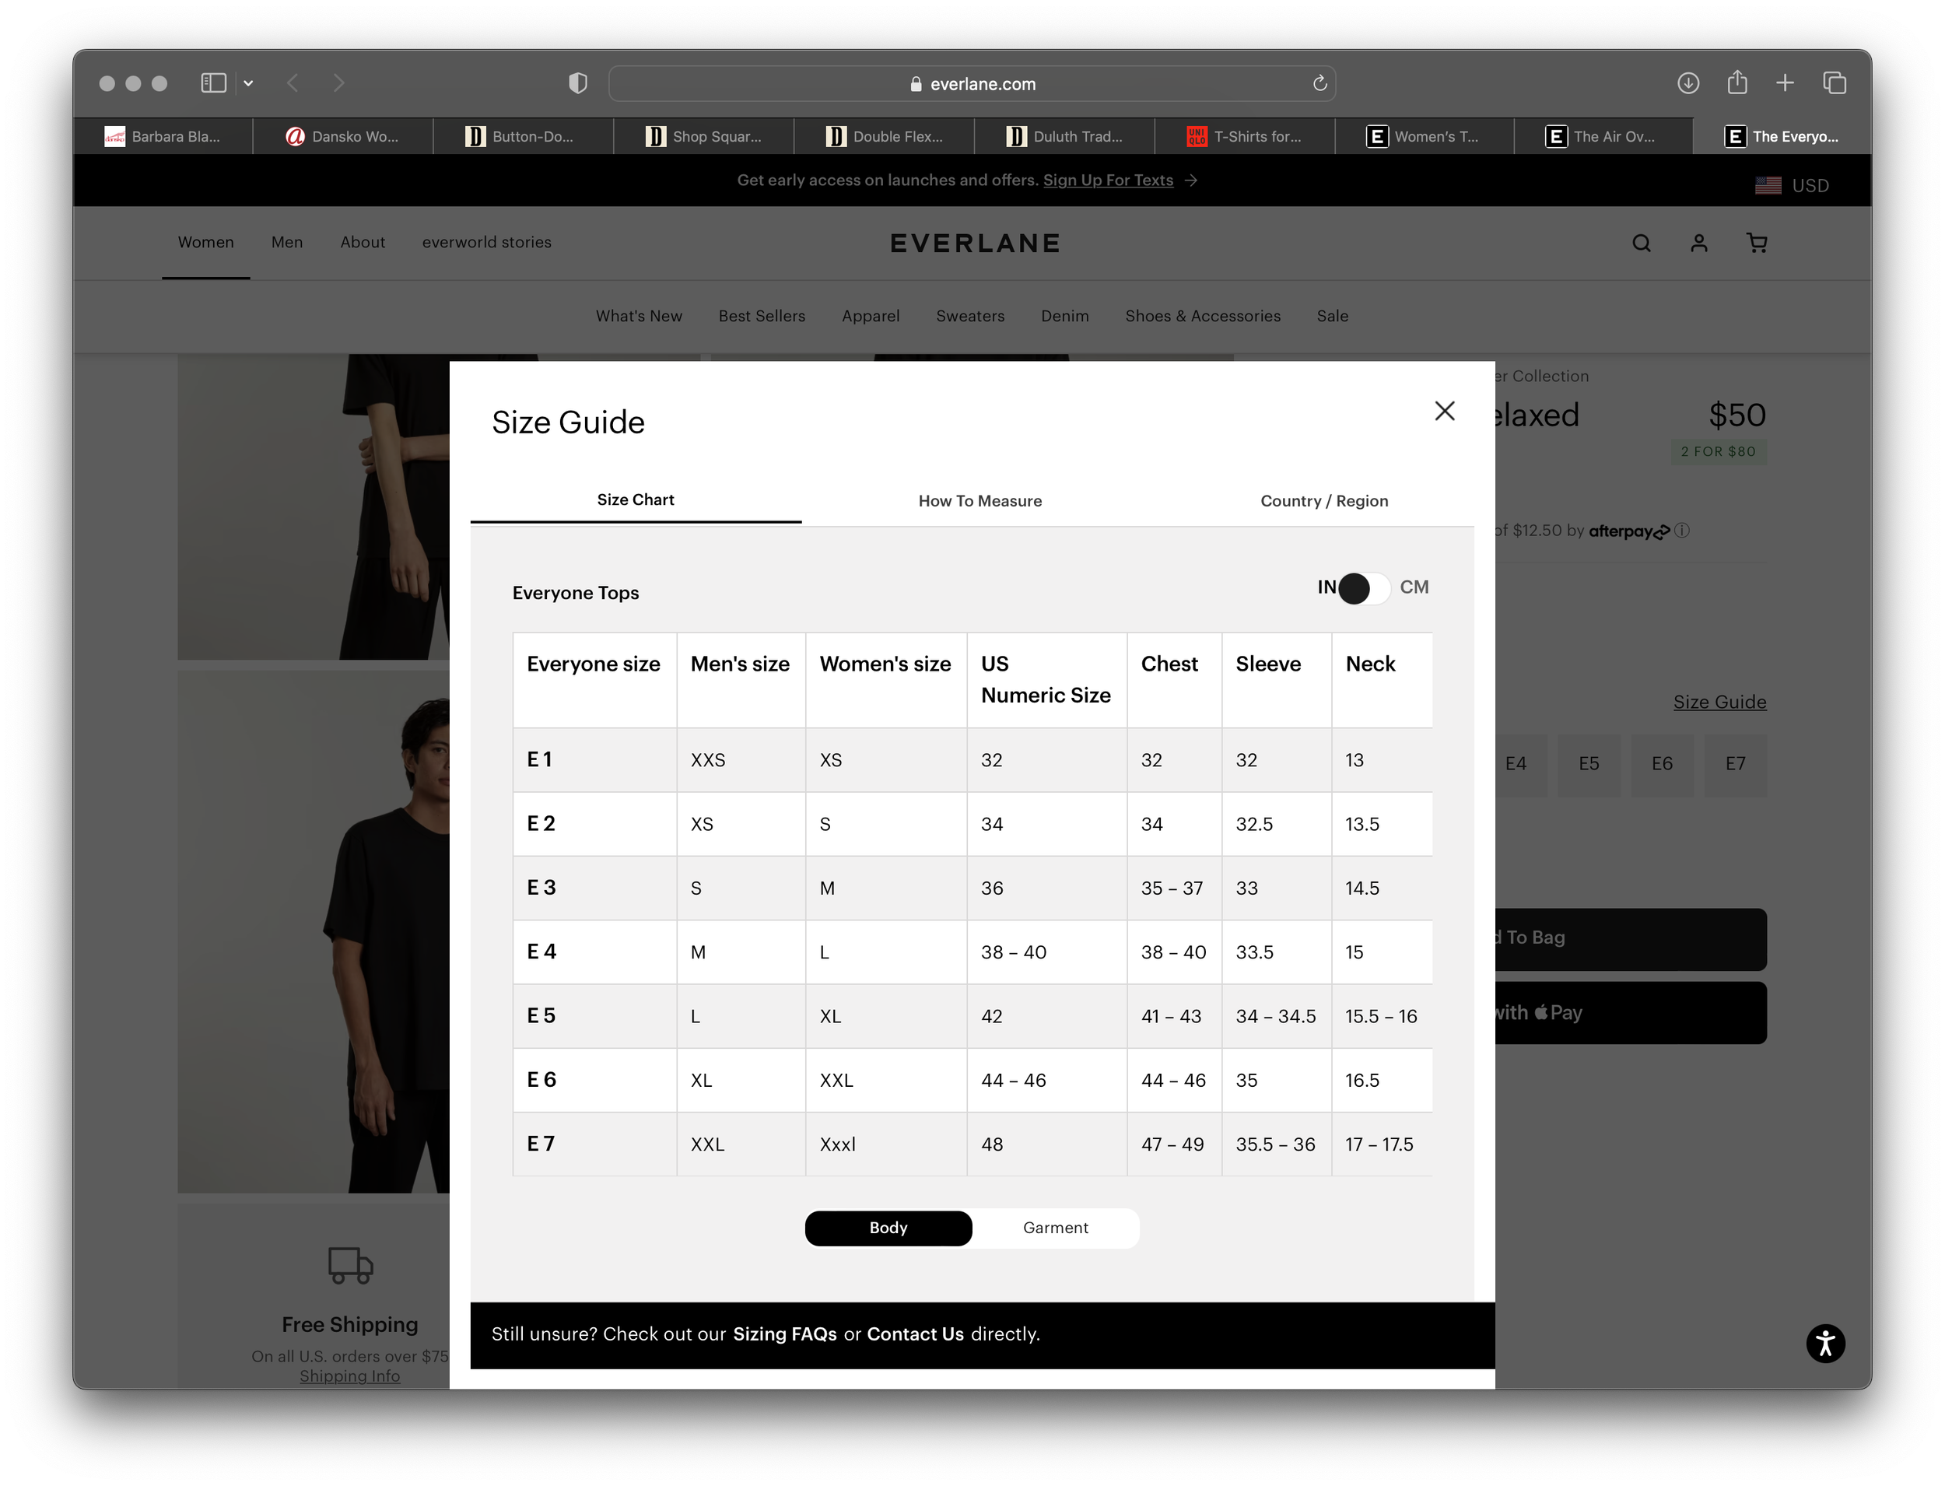Screen dimensions: 1945x1486
Task: Switch to Country / Region tab
Action: click(1323, 500)
